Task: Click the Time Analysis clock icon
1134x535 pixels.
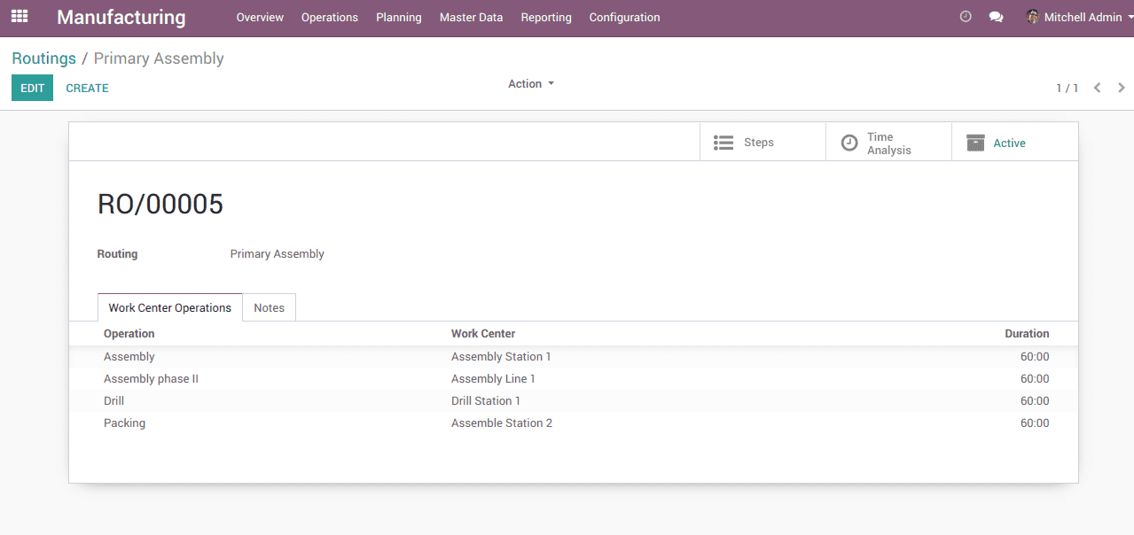Action: [849, 143]
